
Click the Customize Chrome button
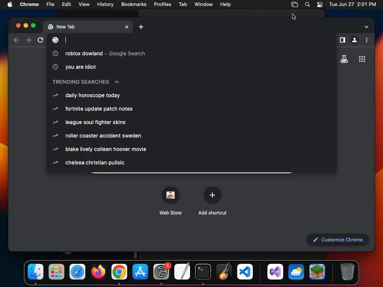tap(338, 240)
